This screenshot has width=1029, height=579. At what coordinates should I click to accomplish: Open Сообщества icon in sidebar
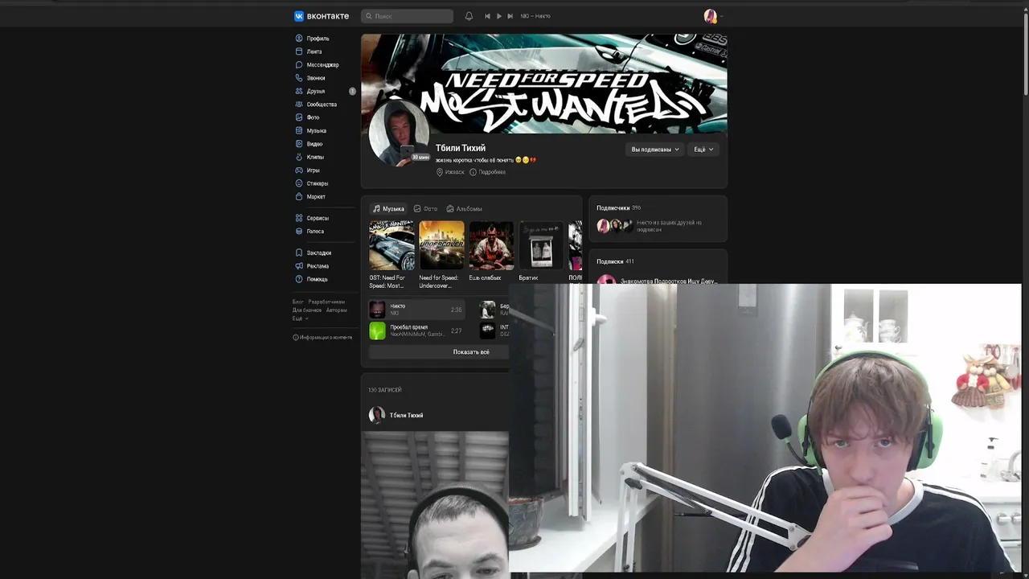pos(299,105)
